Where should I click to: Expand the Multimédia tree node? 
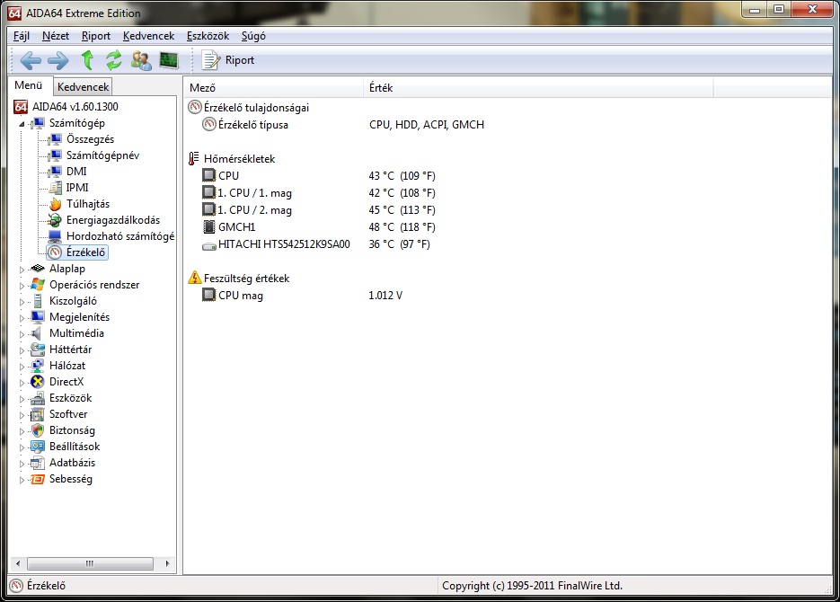22,333
